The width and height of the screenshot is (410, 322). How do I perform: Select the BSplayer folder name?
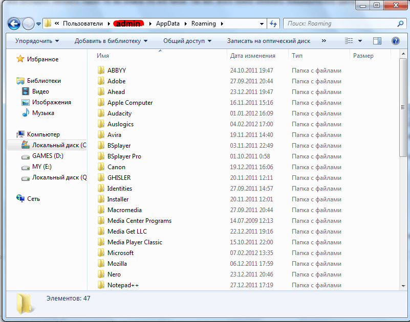pyautogui.click(x=119, y=146)
